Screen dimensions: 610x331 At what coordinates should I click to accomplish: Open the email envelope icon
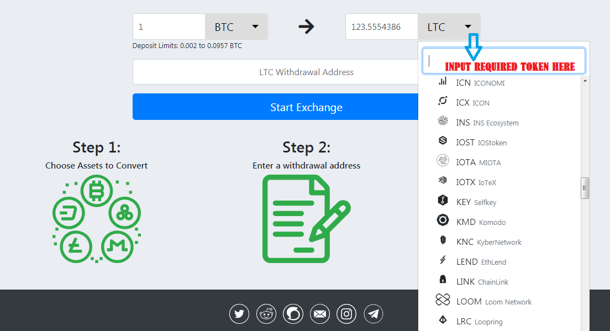coord(320,313)
